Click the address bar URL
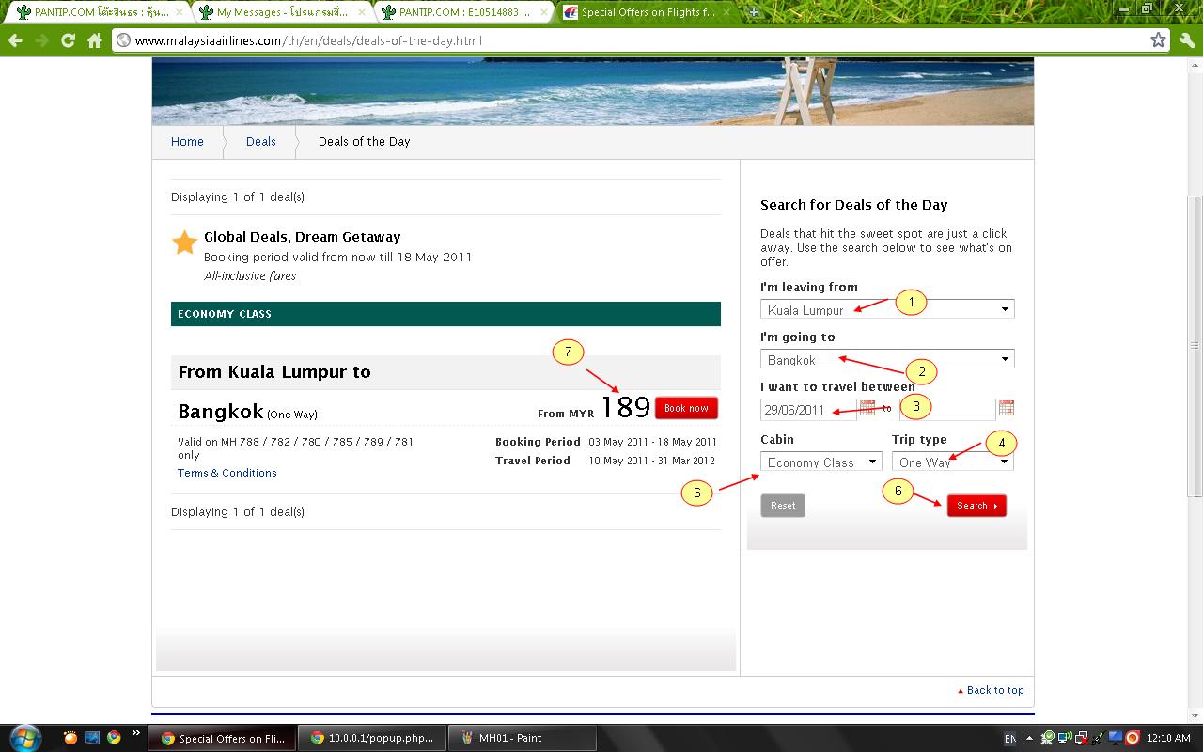The height and width of the screenshot is (752, 1203). coord(308,41)
